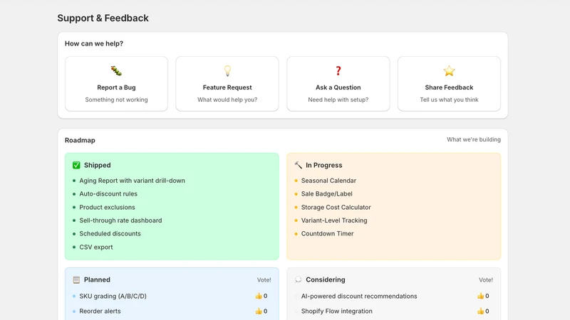Screen dimensions: 570x320
Task: Click the thought bubble icon beside Considering
Action: click(x=298, y=279)
